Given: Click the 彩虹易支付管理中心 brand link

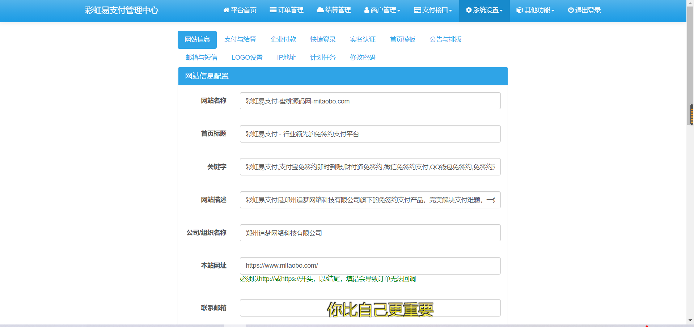Looking at the screenshot, I should [x=122, y=10].
